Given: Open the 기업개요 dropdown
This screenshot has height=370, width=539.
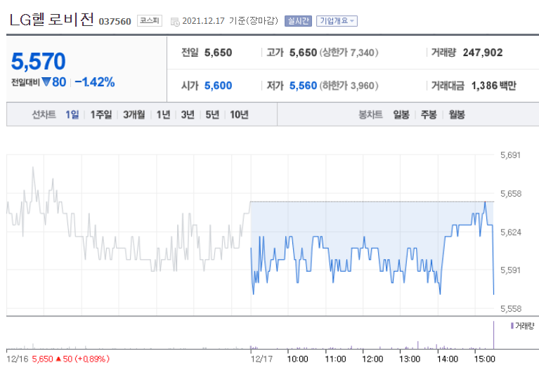Looking at the screenshot, I should [337, 21].
